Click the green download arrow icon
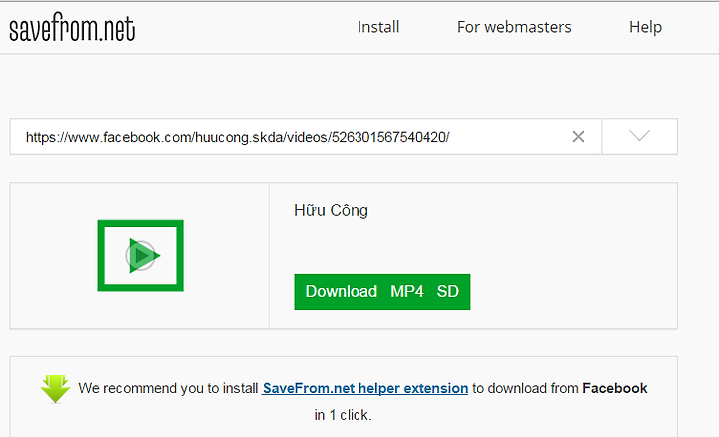719x437 pixels. pos(55,389)
